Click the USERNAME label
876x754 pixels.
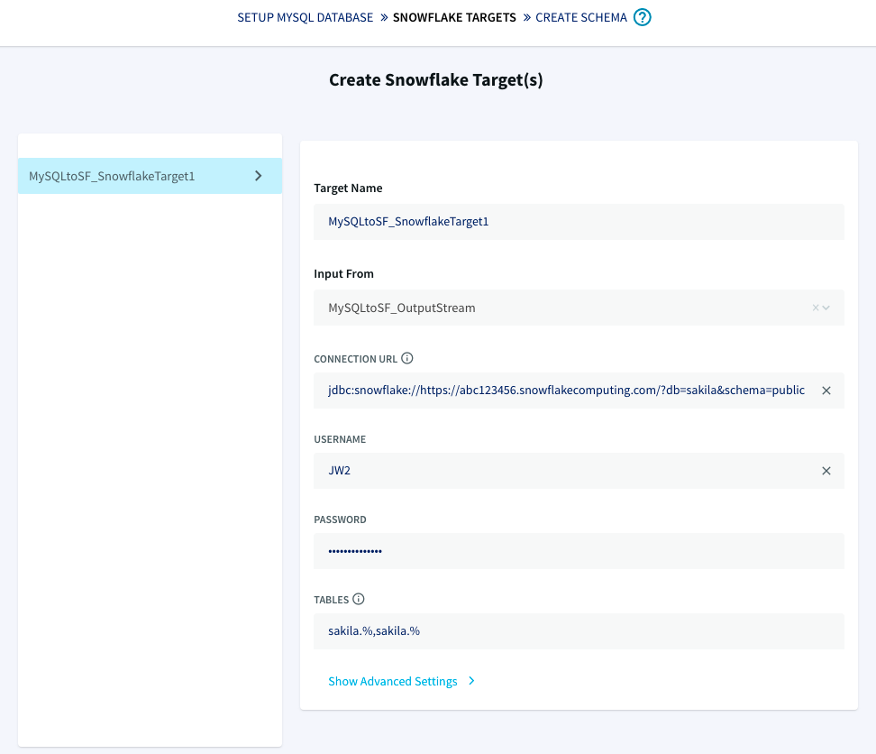(x=340, y=439)
